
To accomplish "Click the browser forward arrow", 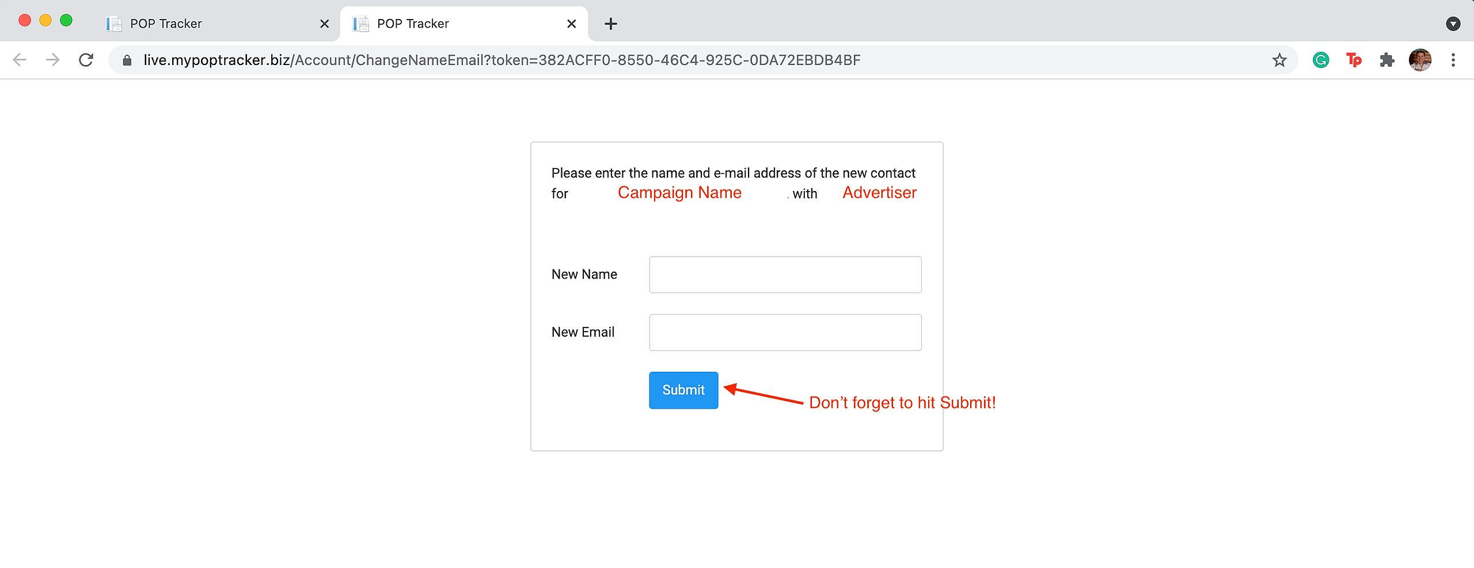I will coord(52,60).
